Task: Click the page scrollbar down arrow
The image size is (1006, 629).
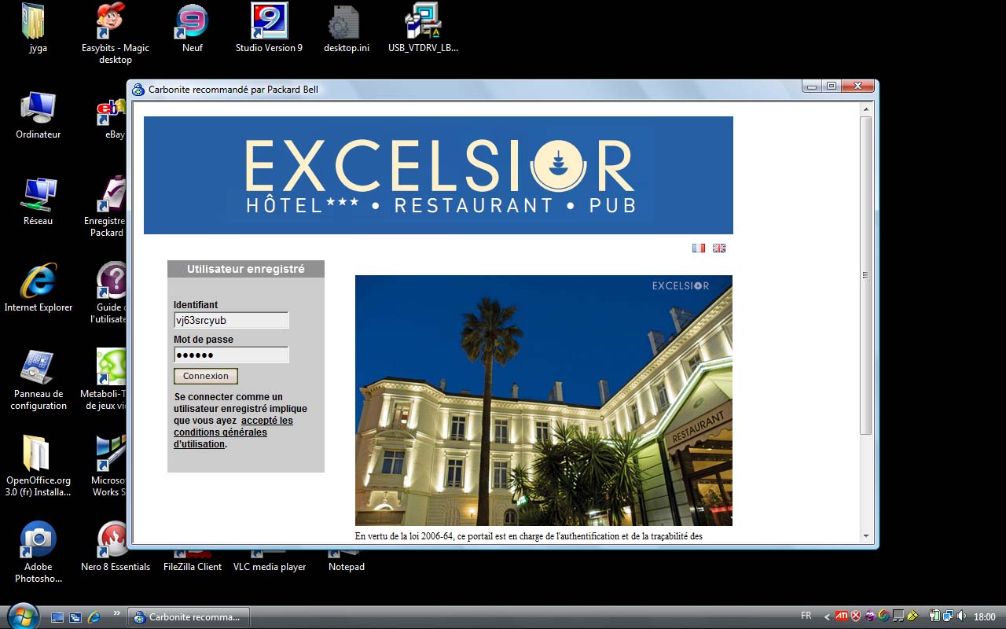Action: [x=866, y=536]
